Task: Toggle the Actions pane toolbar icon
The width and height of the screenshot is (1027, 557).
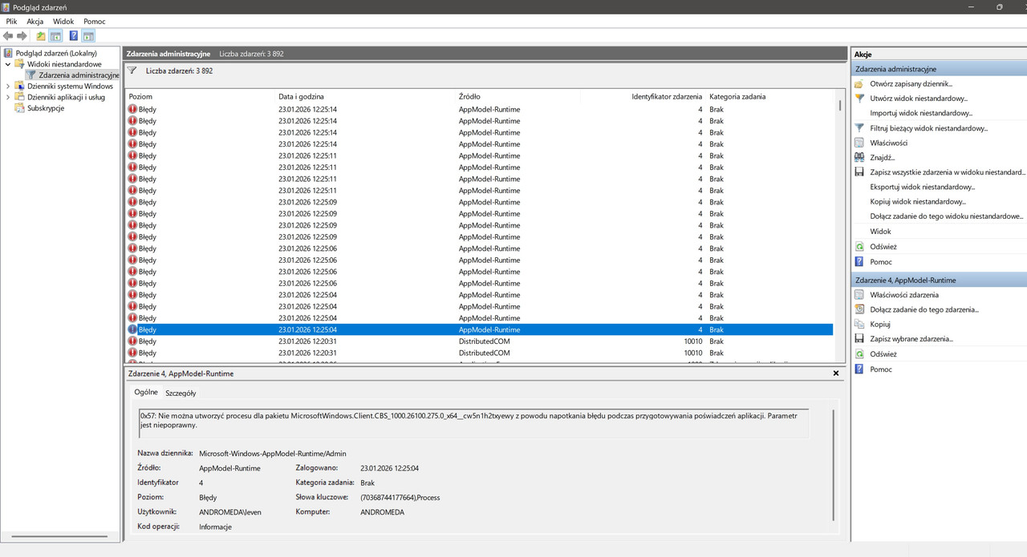Action: point(88,36)
